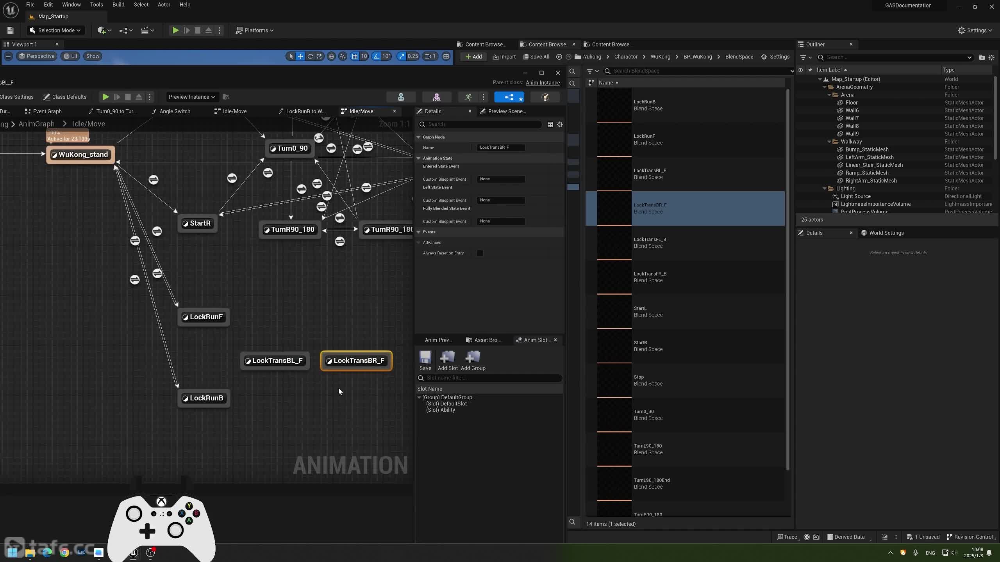Image resolution: width=1000 pixels, height=562 pixels.
Task: Click the Skeleton editor mode icon
Action: (x=401, y=97)
